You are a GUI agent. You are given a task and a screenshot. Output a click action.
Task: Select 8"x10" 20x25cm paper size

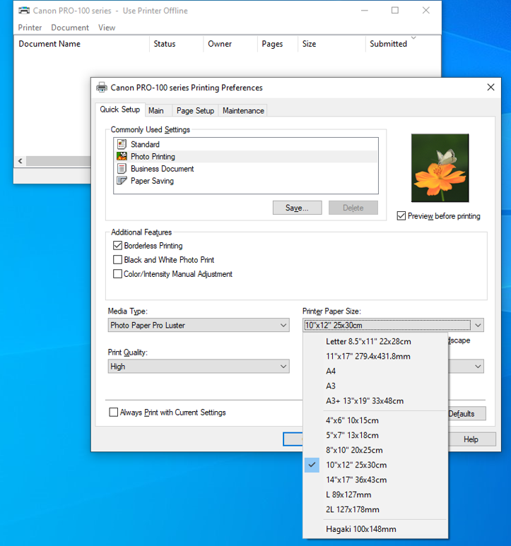[375, 450]
